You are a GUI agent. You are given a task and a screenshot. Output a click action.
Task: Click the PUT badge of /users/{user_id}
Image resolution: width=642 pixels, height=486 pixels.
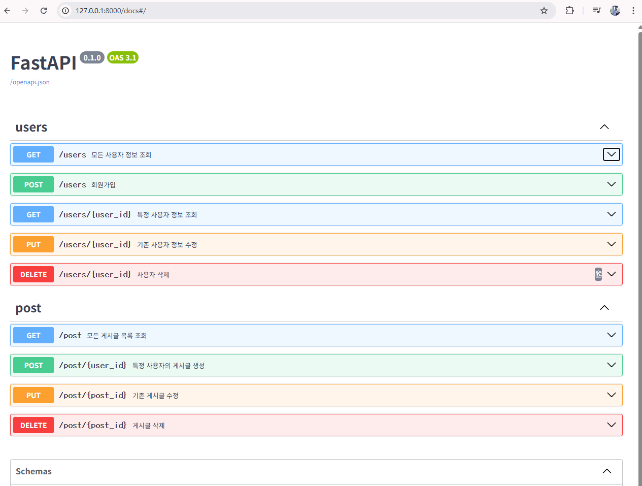33,244
